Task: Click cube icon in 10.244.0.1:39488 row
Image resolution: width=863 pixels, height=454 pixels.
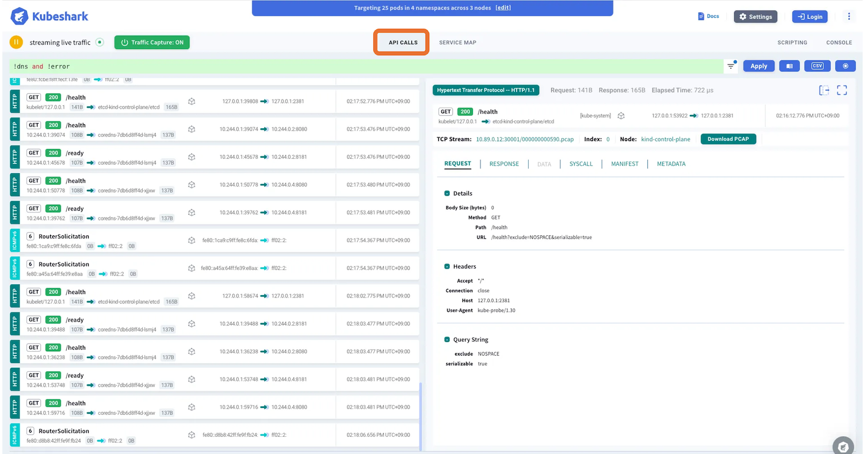Action: (192, 323)
